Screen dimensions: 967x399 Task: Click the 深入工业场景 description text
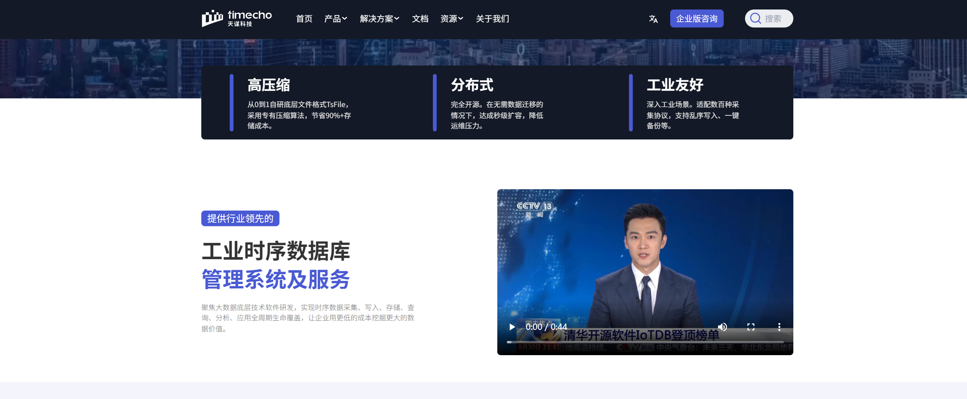click(x=693, y=115)
